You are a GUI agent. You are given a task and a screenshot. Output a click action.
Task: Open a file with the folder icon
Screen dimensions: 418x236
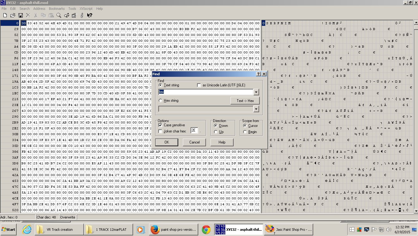13,15
